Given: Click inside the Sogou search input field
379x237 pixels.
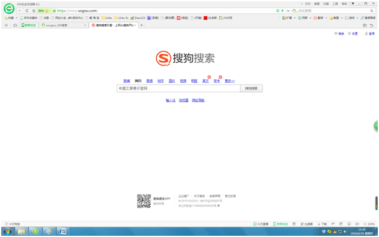Looking at the screenshot, I should [x=179, y=88].
